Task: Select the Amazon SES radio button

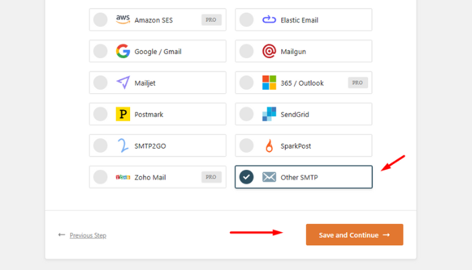Action: [100, 20]
